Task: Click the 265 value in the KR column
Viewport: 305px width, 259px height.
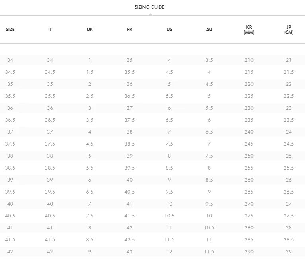Action: [249, 192]
